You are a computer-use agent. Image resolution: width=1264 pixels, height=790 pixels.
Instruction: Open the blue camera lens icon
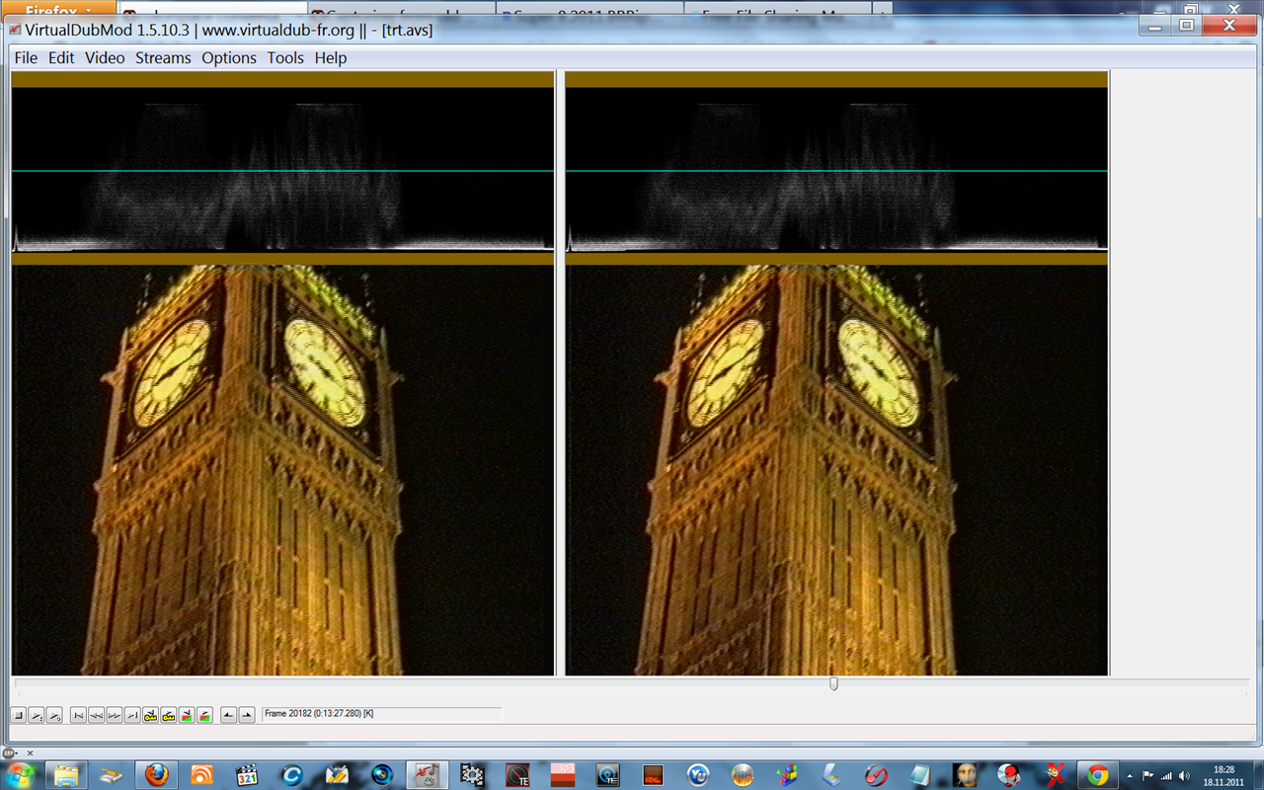click(382, 775)
